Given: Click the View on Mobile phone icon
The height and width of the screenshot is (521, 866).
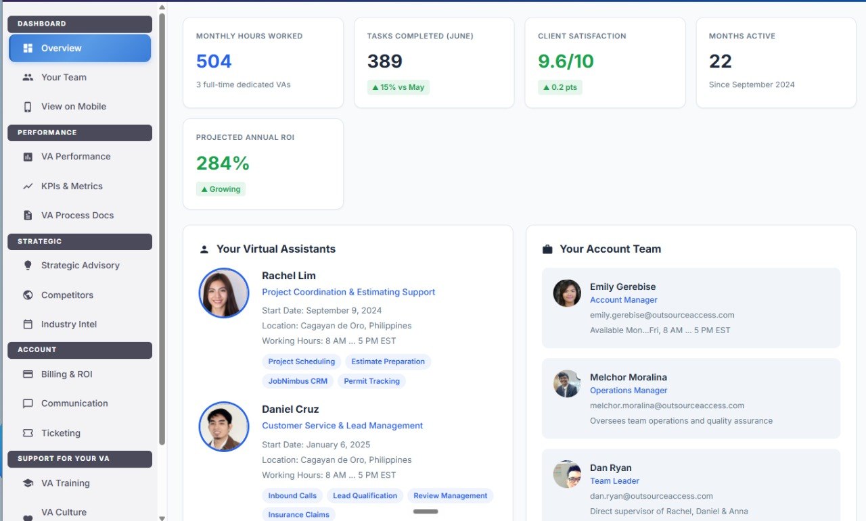Looking at the screenshot, I should [28, 107].
